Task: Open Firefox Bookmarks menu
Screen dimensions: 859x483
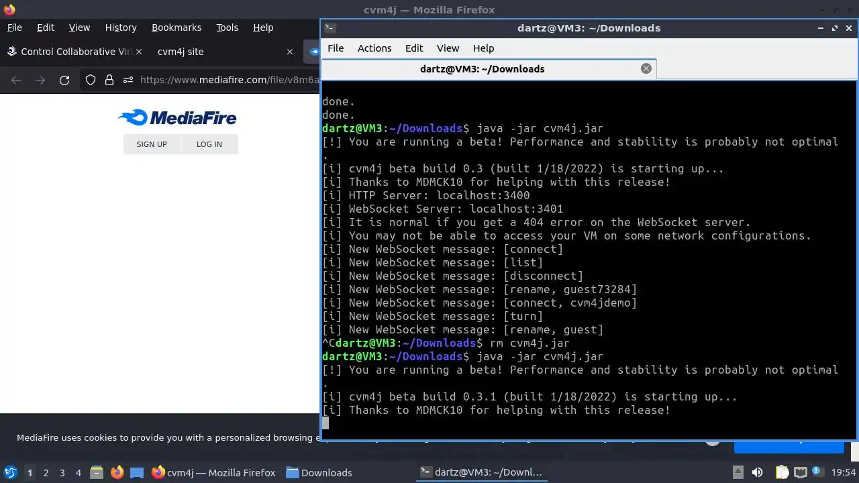Action: 176,28
